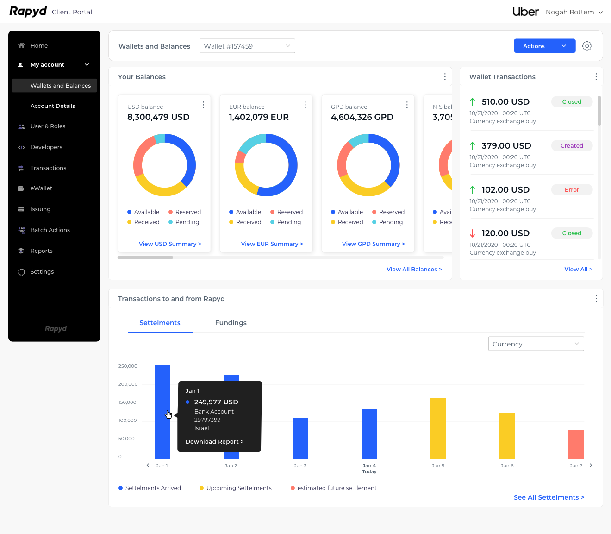Click the Batch Actions sidebar icon
Screen dimensions: 611x534
point(21,230)
